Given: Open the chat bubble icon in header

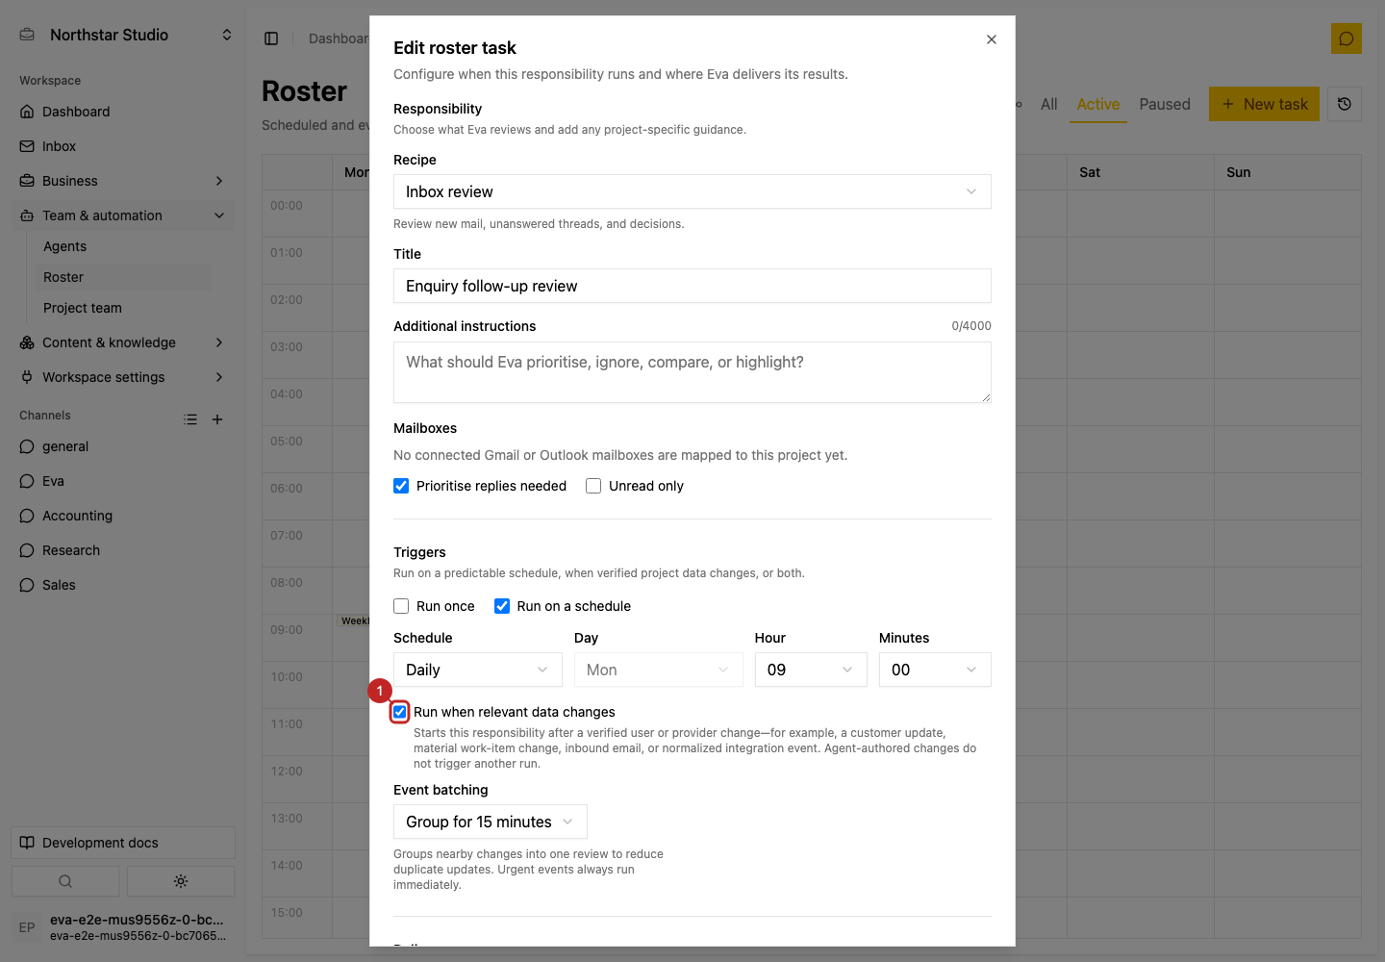Looking at the screenshot, I should [x=1347, y=38].
